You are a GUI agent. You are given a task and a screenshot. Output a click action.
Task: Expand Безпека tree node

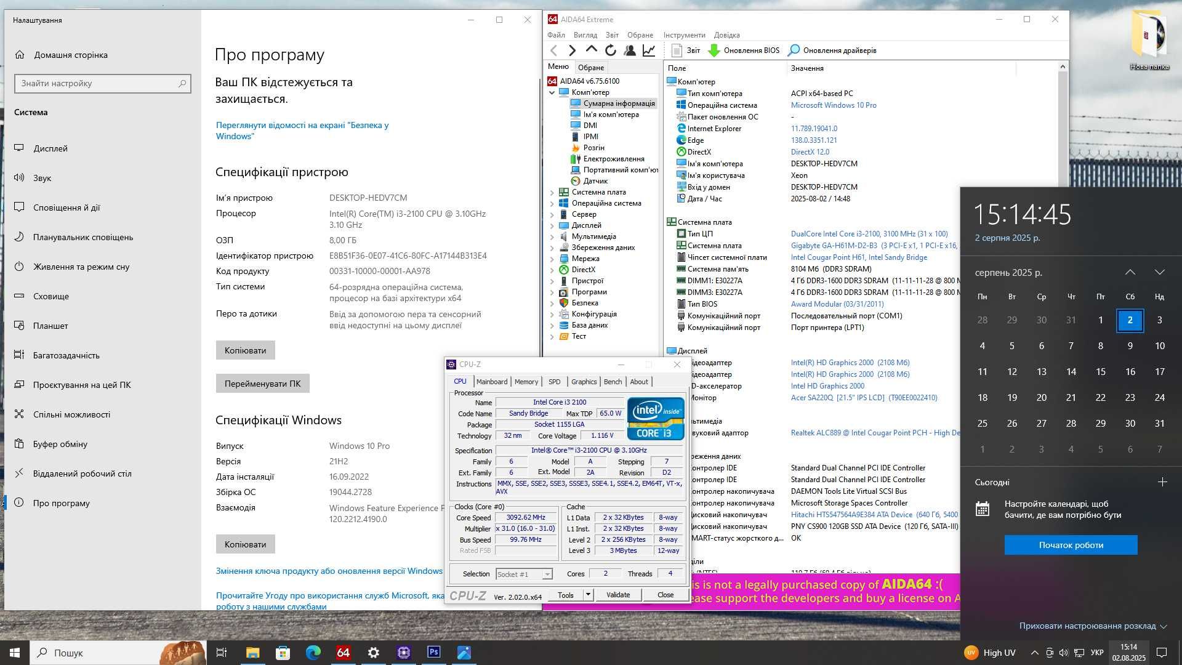coord(552,303)
